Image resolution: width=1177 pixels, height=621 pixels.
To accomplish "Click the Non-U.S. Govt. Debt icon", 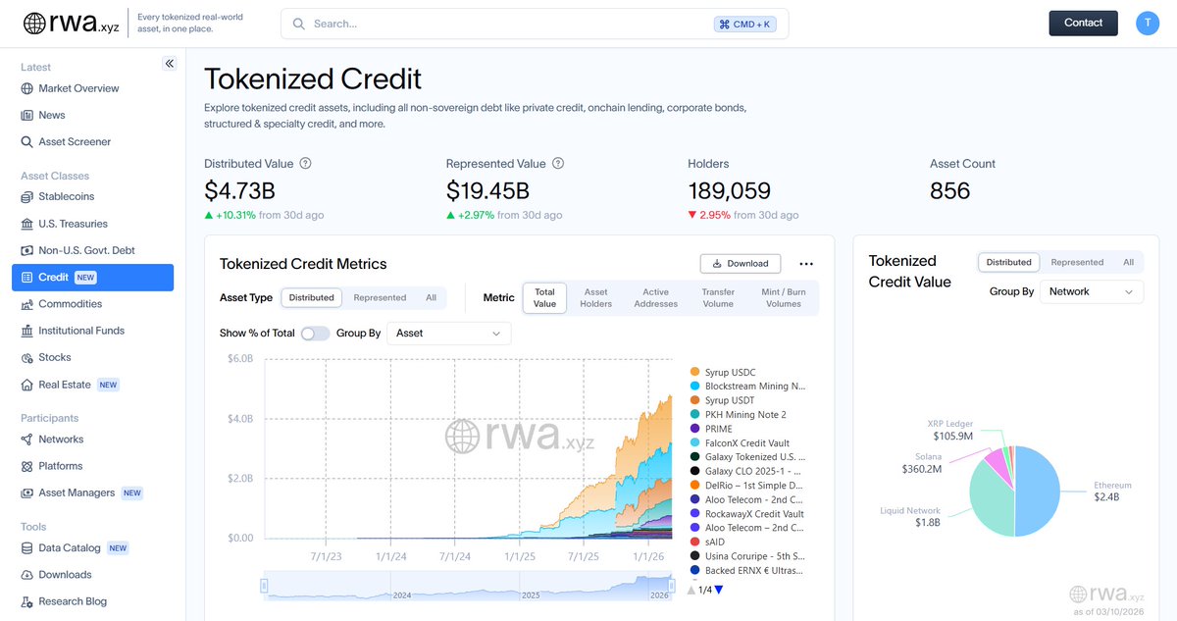I will click(x=27, y=250).
